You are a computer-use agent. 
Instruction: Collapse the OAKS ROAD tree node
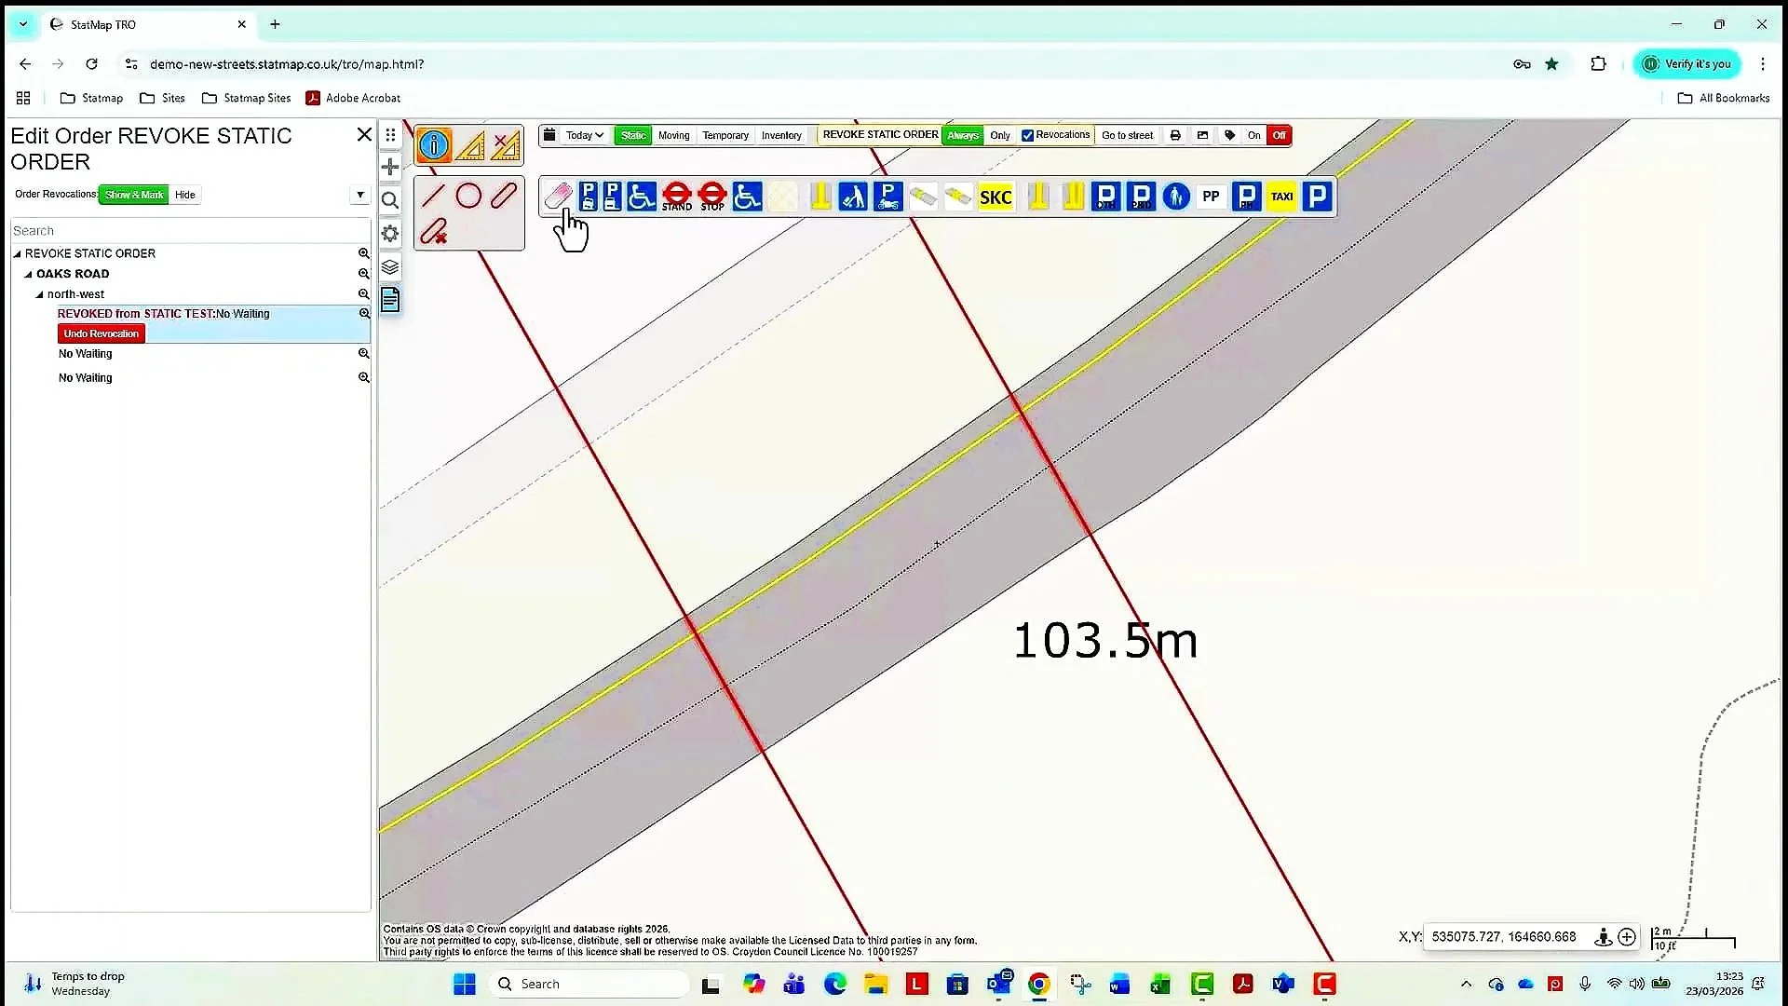pyautogui.click(x=29, y=274)
